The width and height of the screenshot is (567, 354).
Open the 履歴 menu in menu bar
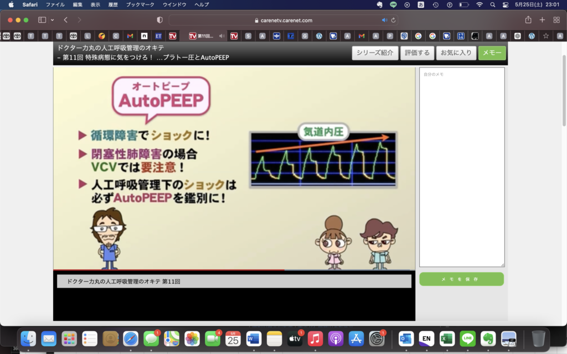[x=113, y=4]
